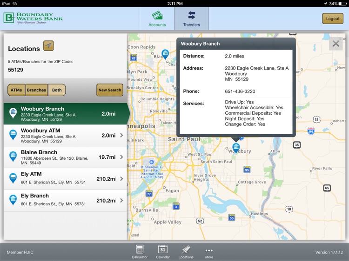Click Highway 35 shield on map

(297, 145)
